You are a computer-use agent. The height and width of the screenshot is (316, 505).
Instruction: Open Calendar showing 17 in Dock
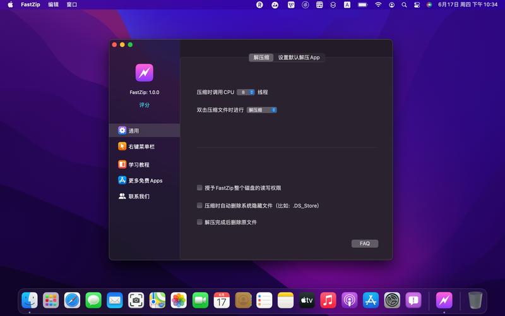click(x=222, y=300)
